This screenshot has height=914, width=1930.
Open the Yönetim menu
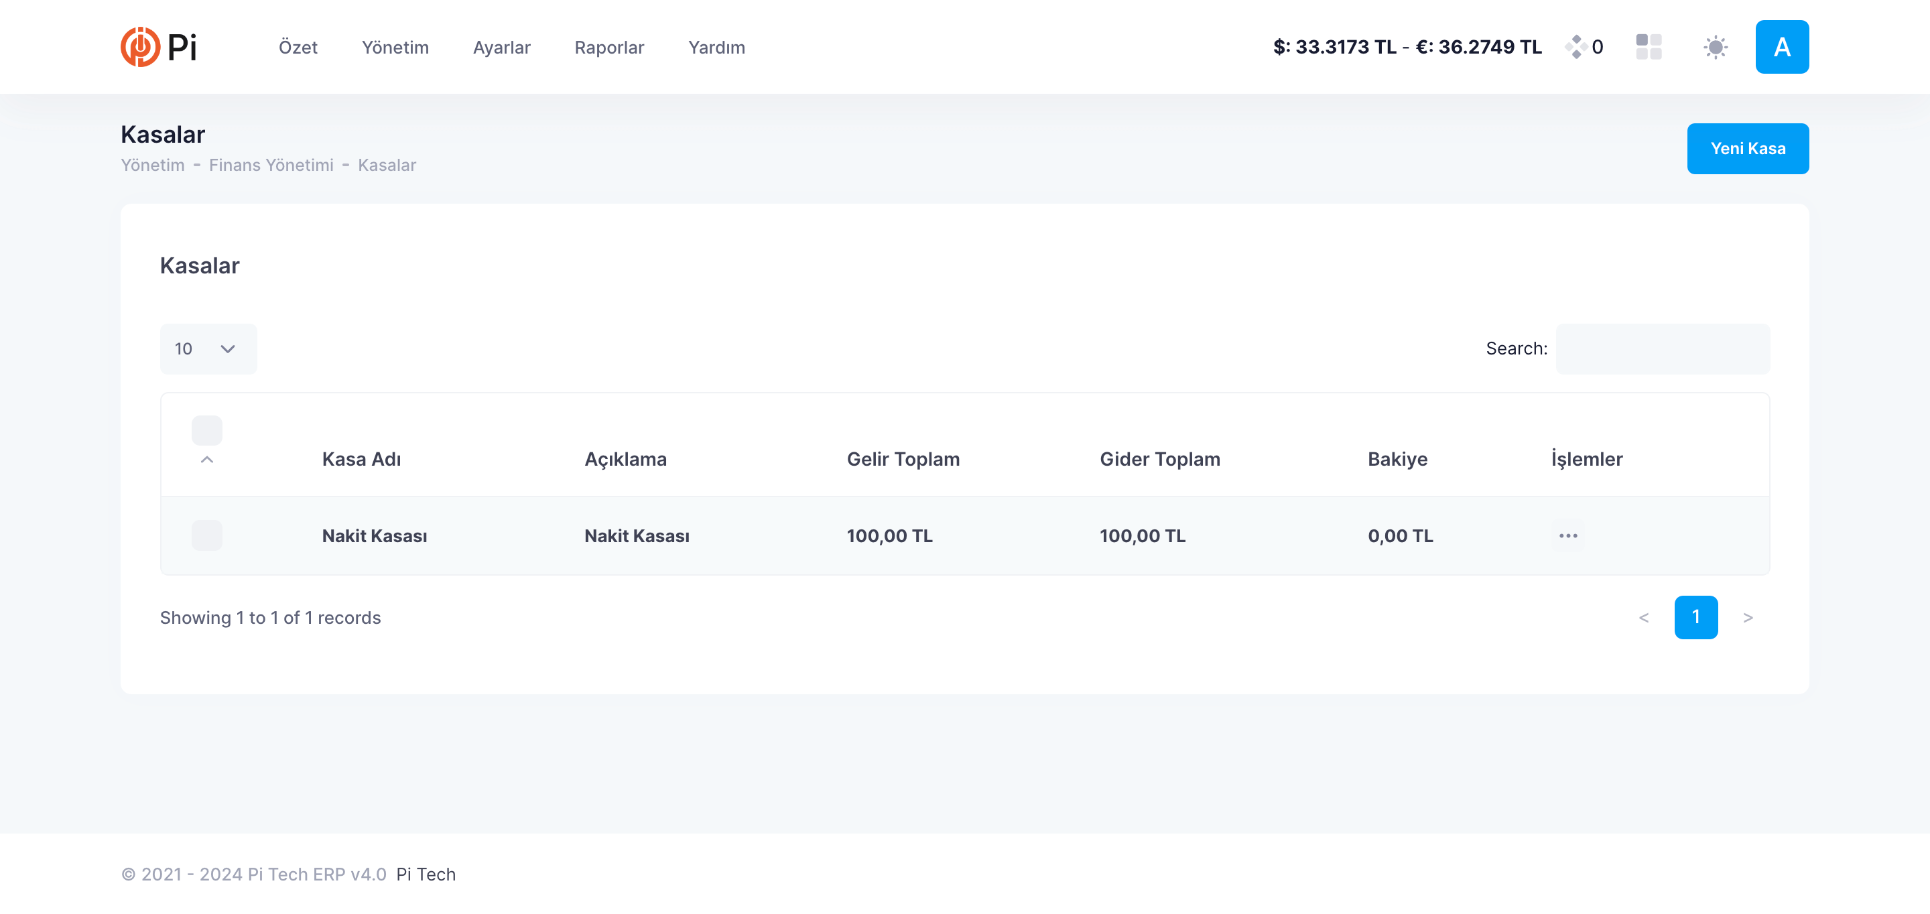click(395, 47)
